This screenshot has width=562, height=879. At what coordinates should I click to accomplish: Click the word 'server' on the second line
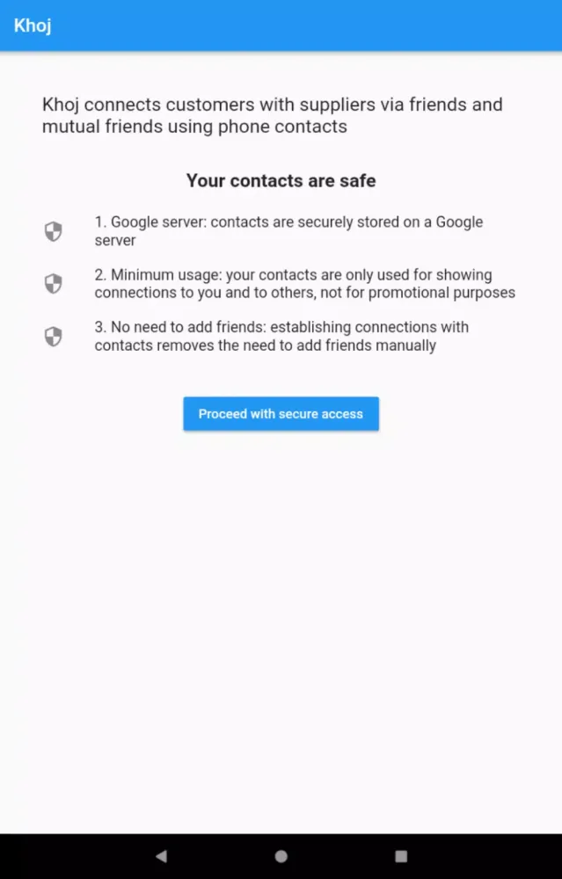point(115,240)
